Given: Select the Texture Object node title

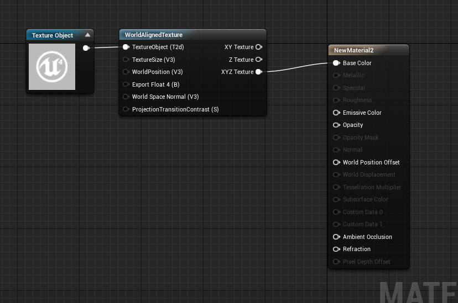Looking at the screenshot, I should tap(53, 35).
